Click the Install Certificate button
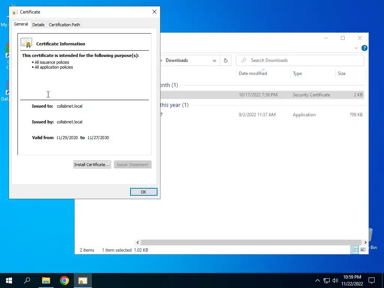 pos(92,165)
